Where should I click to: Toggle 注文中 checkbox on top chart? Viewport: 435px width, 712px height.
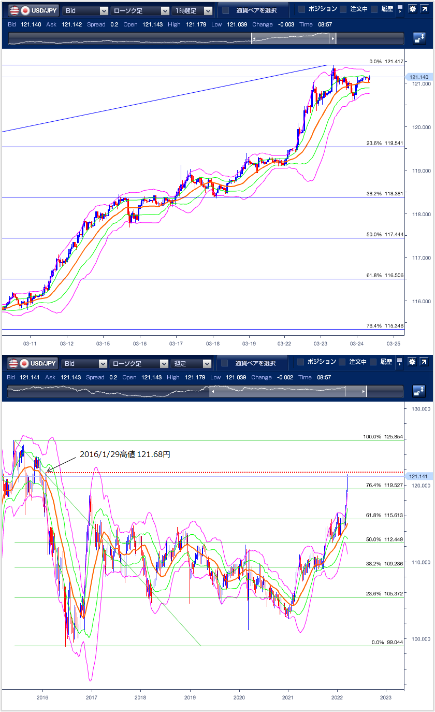(343, 9)
